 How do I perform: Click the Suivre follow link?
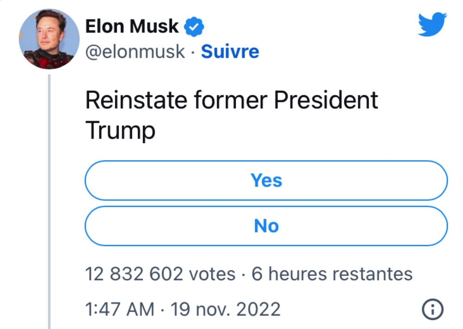230,52
